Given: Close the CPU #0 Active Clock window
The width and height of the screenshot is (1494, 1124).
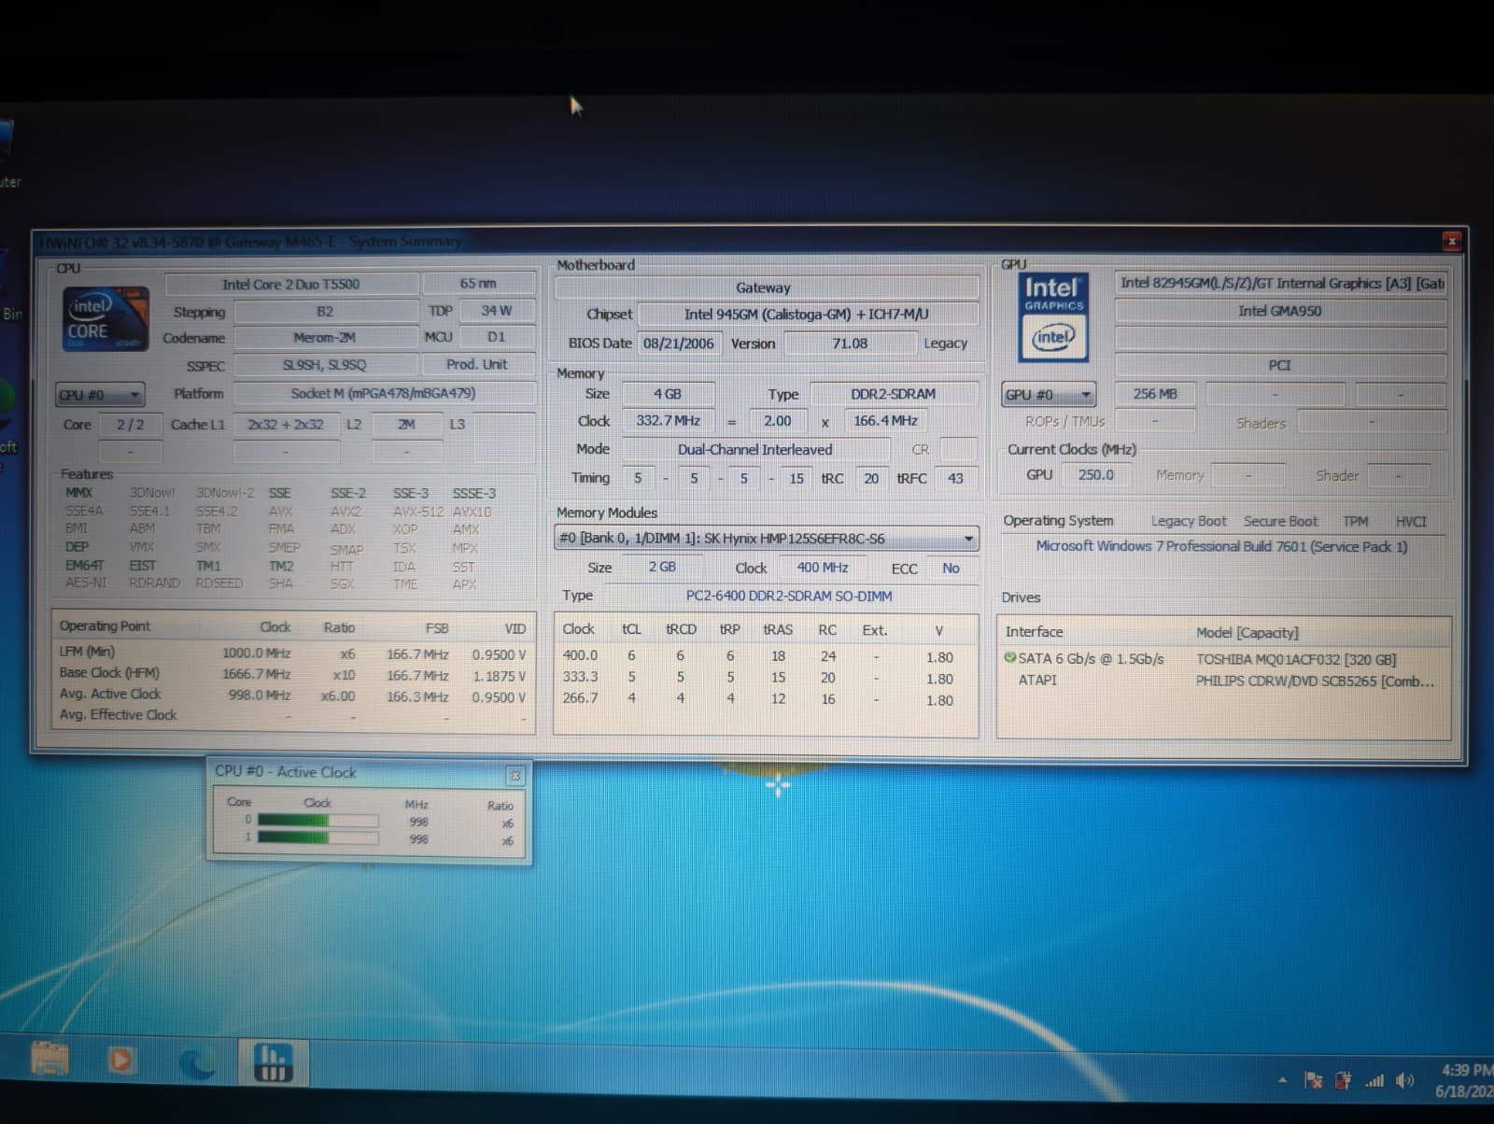Looking at the screenshot, I should point(514,775).
